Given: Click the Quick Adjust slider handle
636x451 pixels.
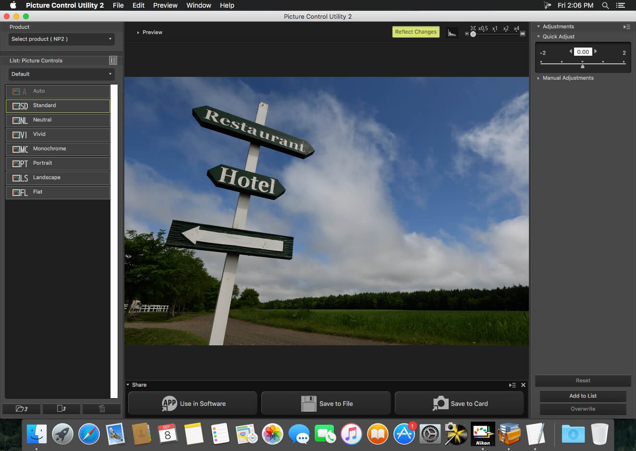Looking at the screenshot, I should (x=583, y=66).
